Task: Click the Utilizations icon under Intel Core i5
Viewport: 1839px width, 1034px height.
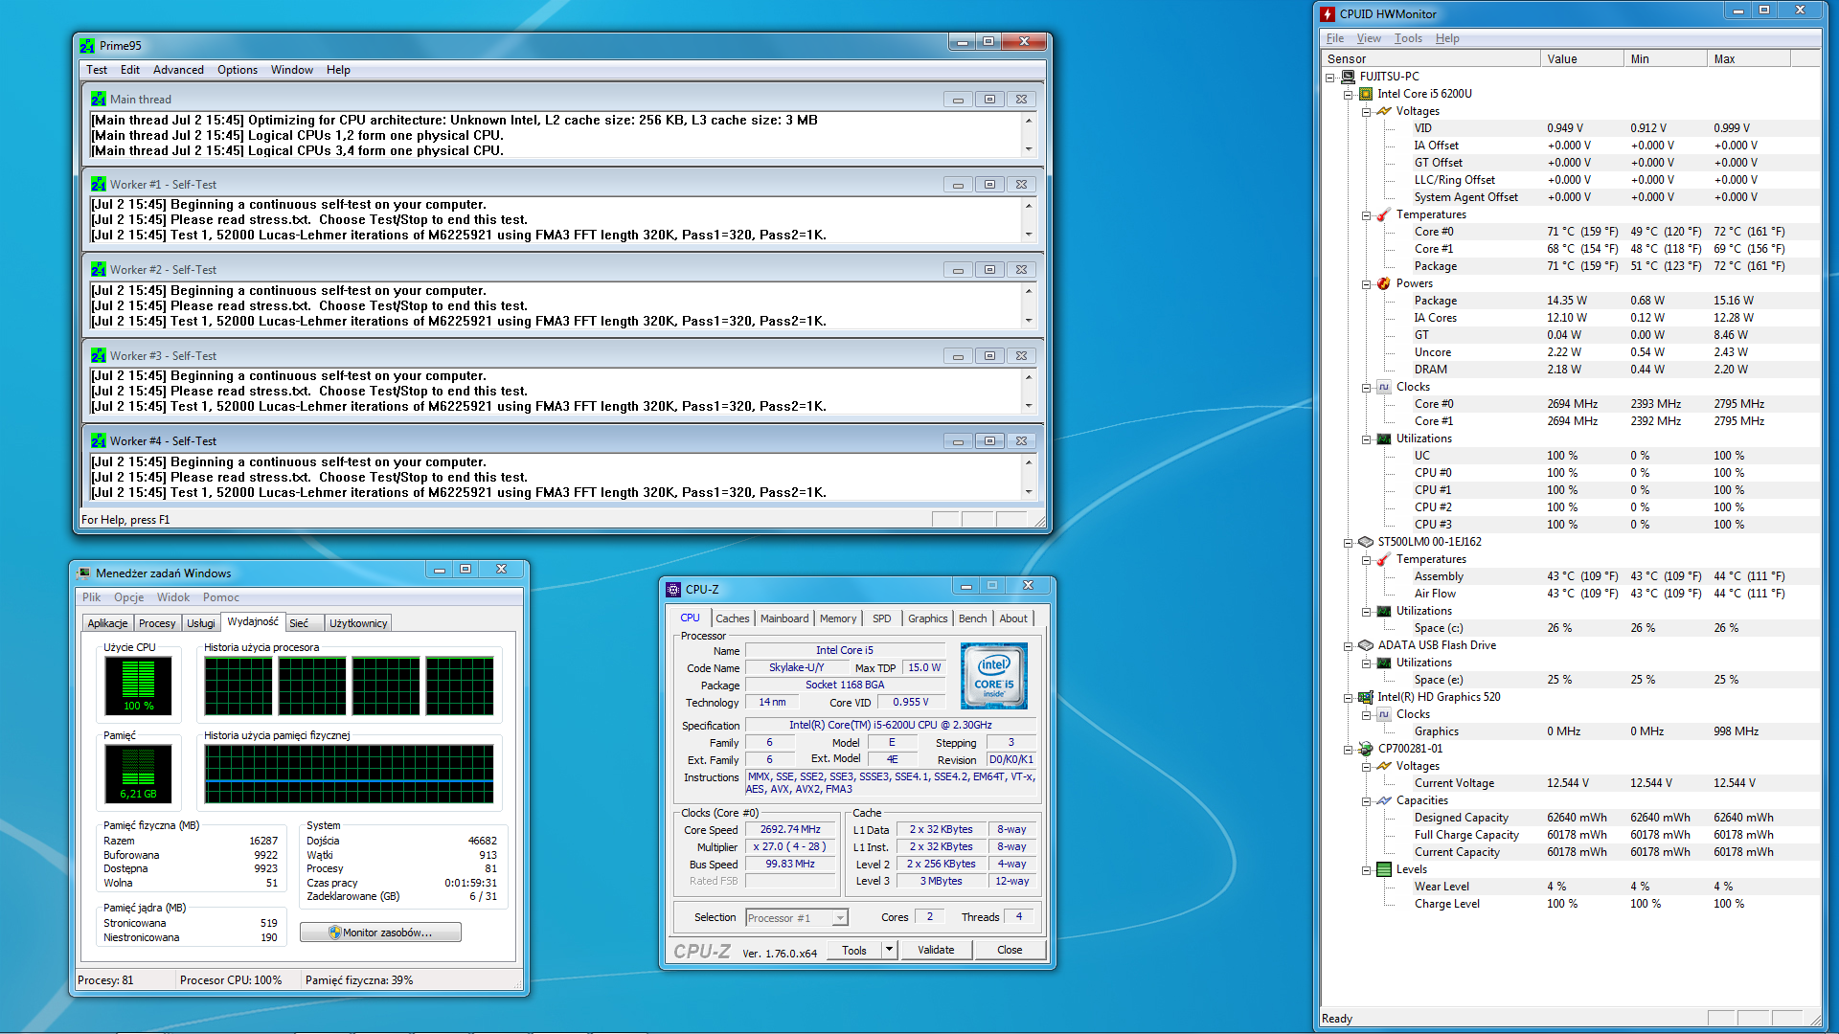Action: (1384, 438)
